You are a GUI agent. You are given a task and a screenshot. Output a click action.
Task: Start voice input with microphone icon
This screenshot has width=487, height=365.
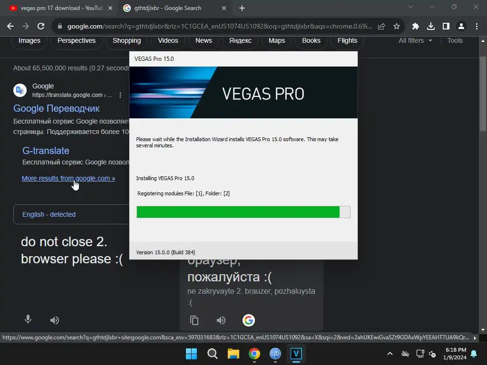[28, 319]
